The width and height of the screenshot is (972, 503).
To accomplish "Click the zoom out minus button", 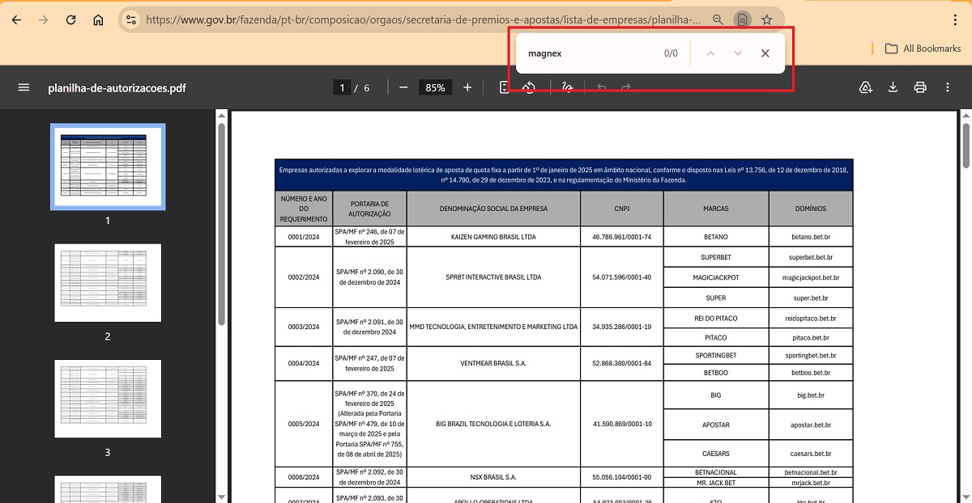I will coord(403,87).
